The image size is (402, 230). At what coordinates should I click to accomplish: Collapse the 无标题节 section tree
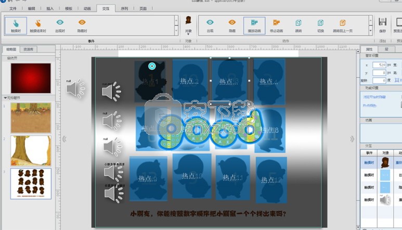(x=5, y=98)
